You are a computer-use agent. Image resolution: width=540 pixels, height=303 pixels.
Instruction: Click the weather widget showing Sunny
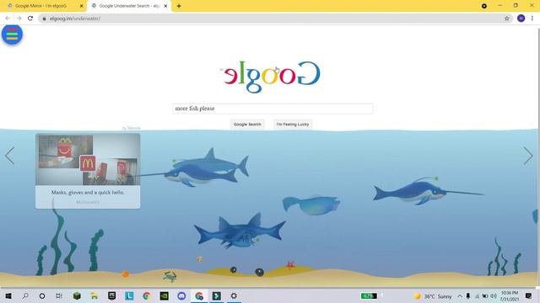pyautogui.click(x=433, y=296)
